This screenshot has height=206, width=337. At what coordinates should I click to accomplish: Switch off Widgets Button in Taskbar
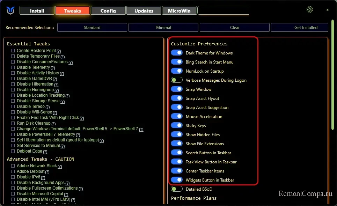point(177,180)
